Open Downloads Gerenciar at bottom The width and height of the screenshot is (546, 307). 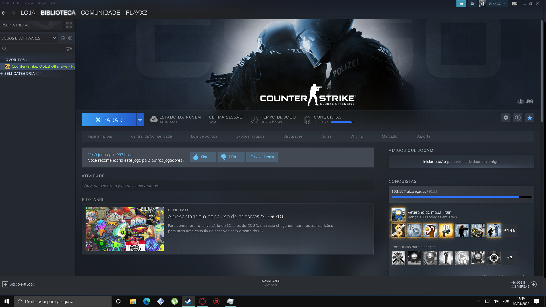(x=270, y=283)
